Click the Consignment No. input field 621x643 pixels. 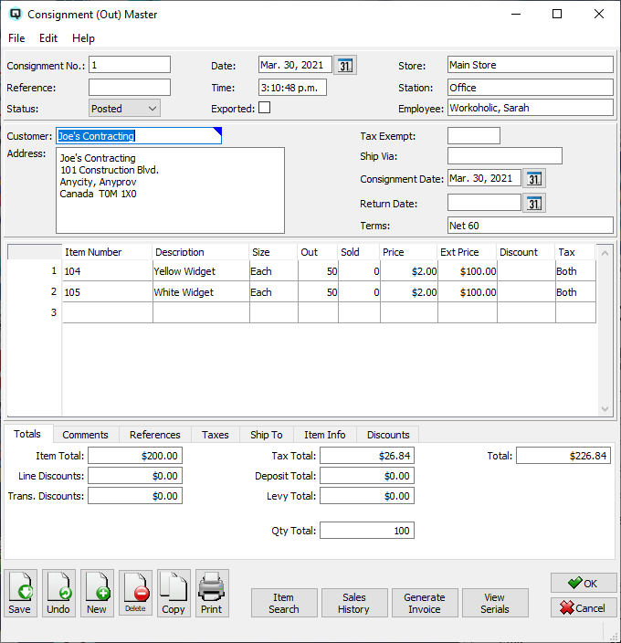[x=130, y=65]
